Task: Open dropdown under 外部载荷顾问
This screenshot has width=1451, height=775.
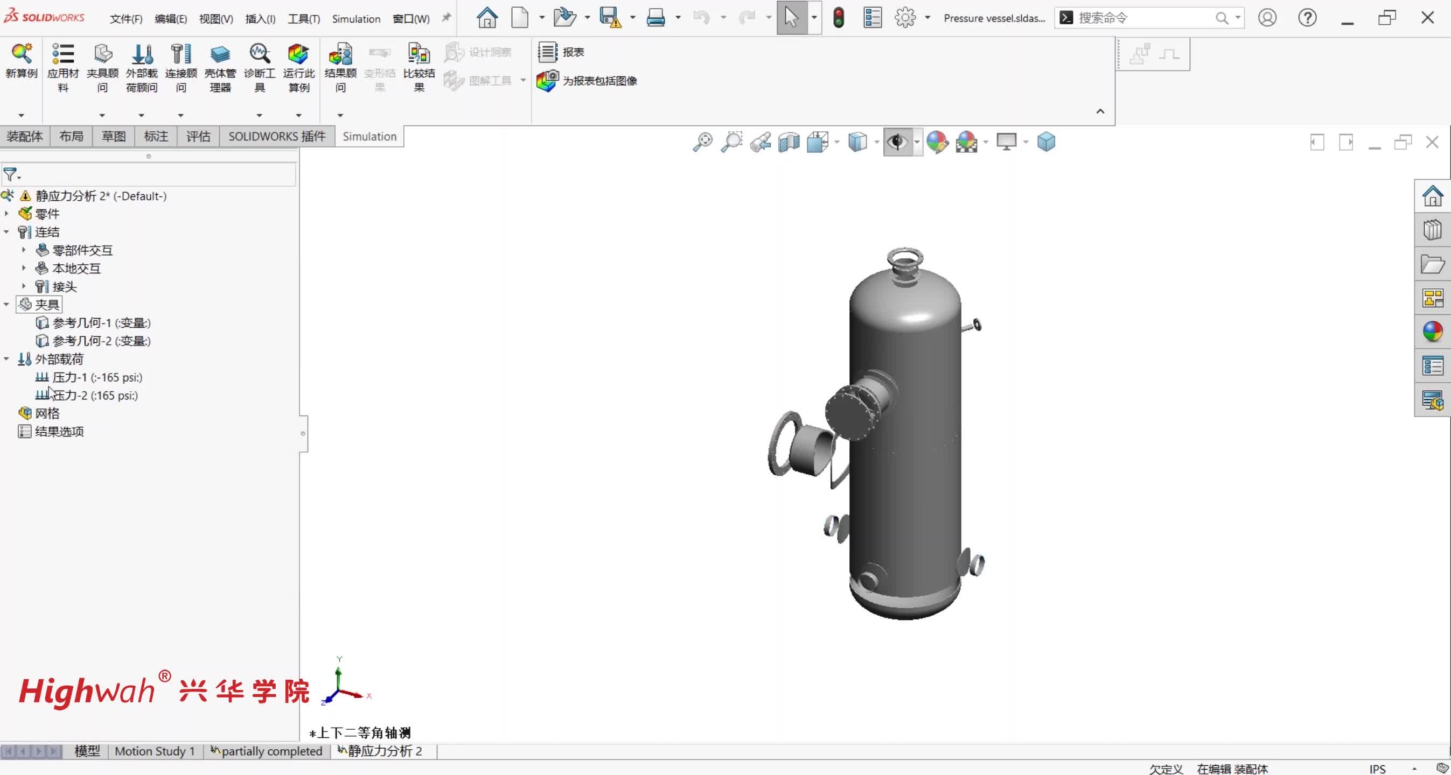Action: click(x=141, y=115)
